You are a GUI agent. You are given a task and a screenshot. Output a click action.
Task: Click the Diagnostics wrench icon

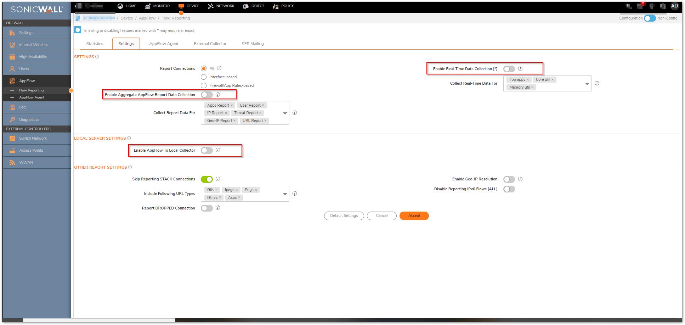pos(12,119)
